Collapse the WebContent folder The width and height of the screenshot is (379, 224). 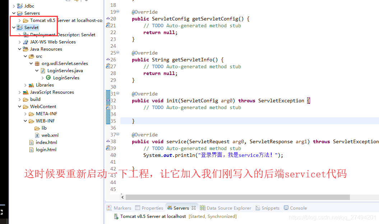pos(19,107)
